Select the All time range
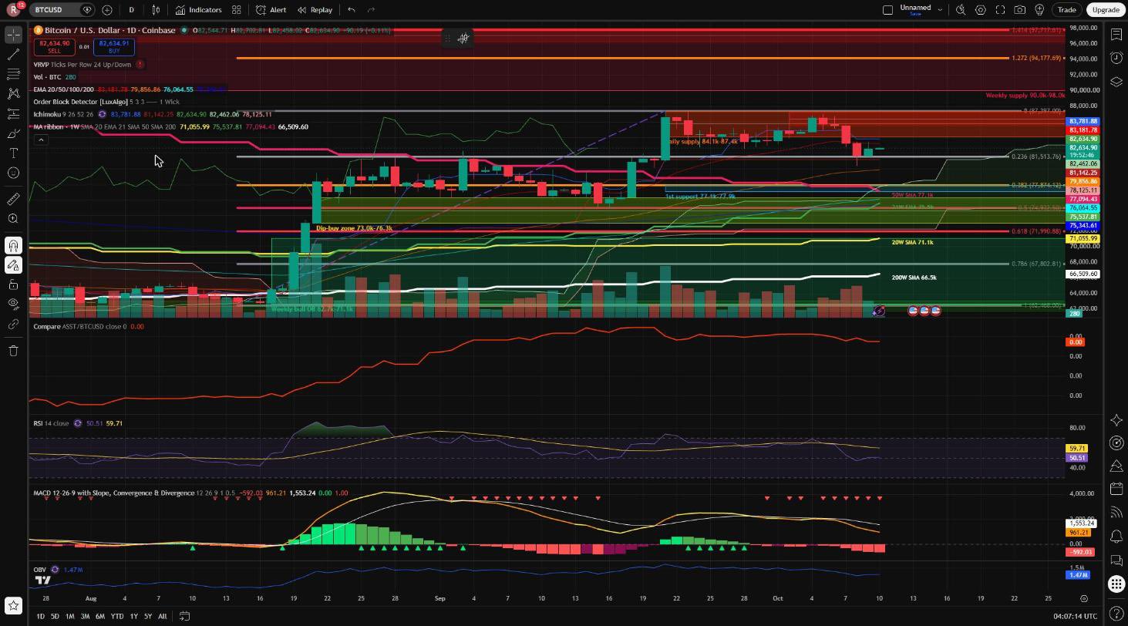The height and width of the screenshot is (626, 1128). coord(162,616)
